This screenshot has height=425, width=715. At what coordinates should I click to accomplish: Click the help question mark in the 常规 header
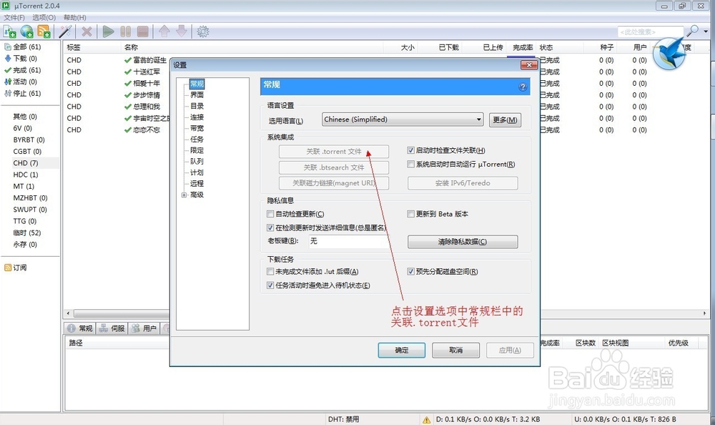pos(523,87)
